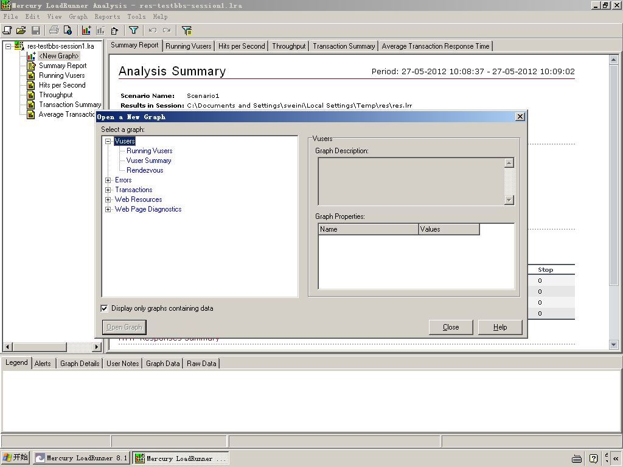Select the Alerts bottom tab

(43, 364)
